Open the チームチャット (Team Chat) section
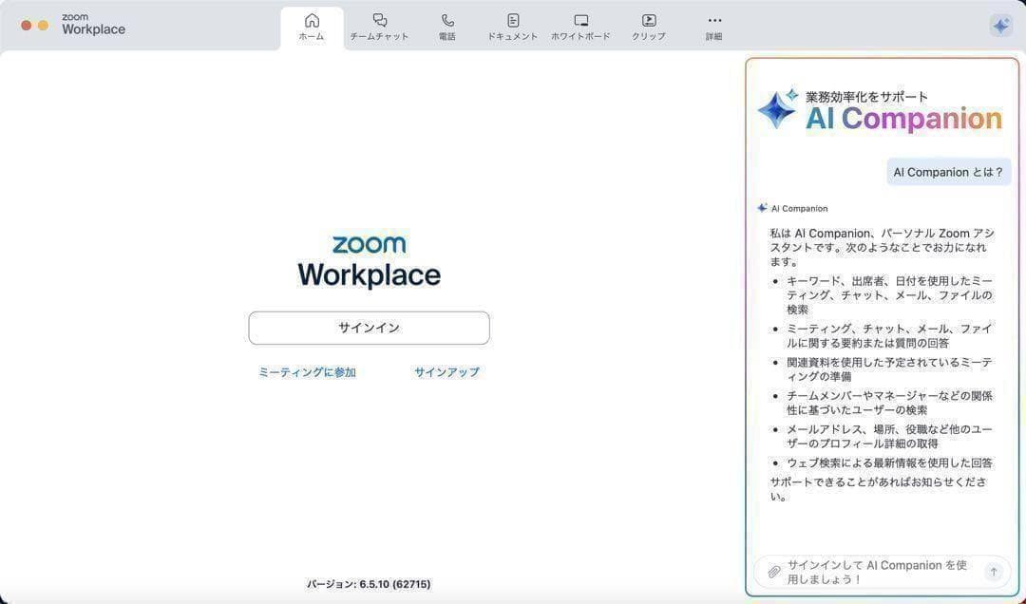1026x604 pixels. click(x=379, y=26)
